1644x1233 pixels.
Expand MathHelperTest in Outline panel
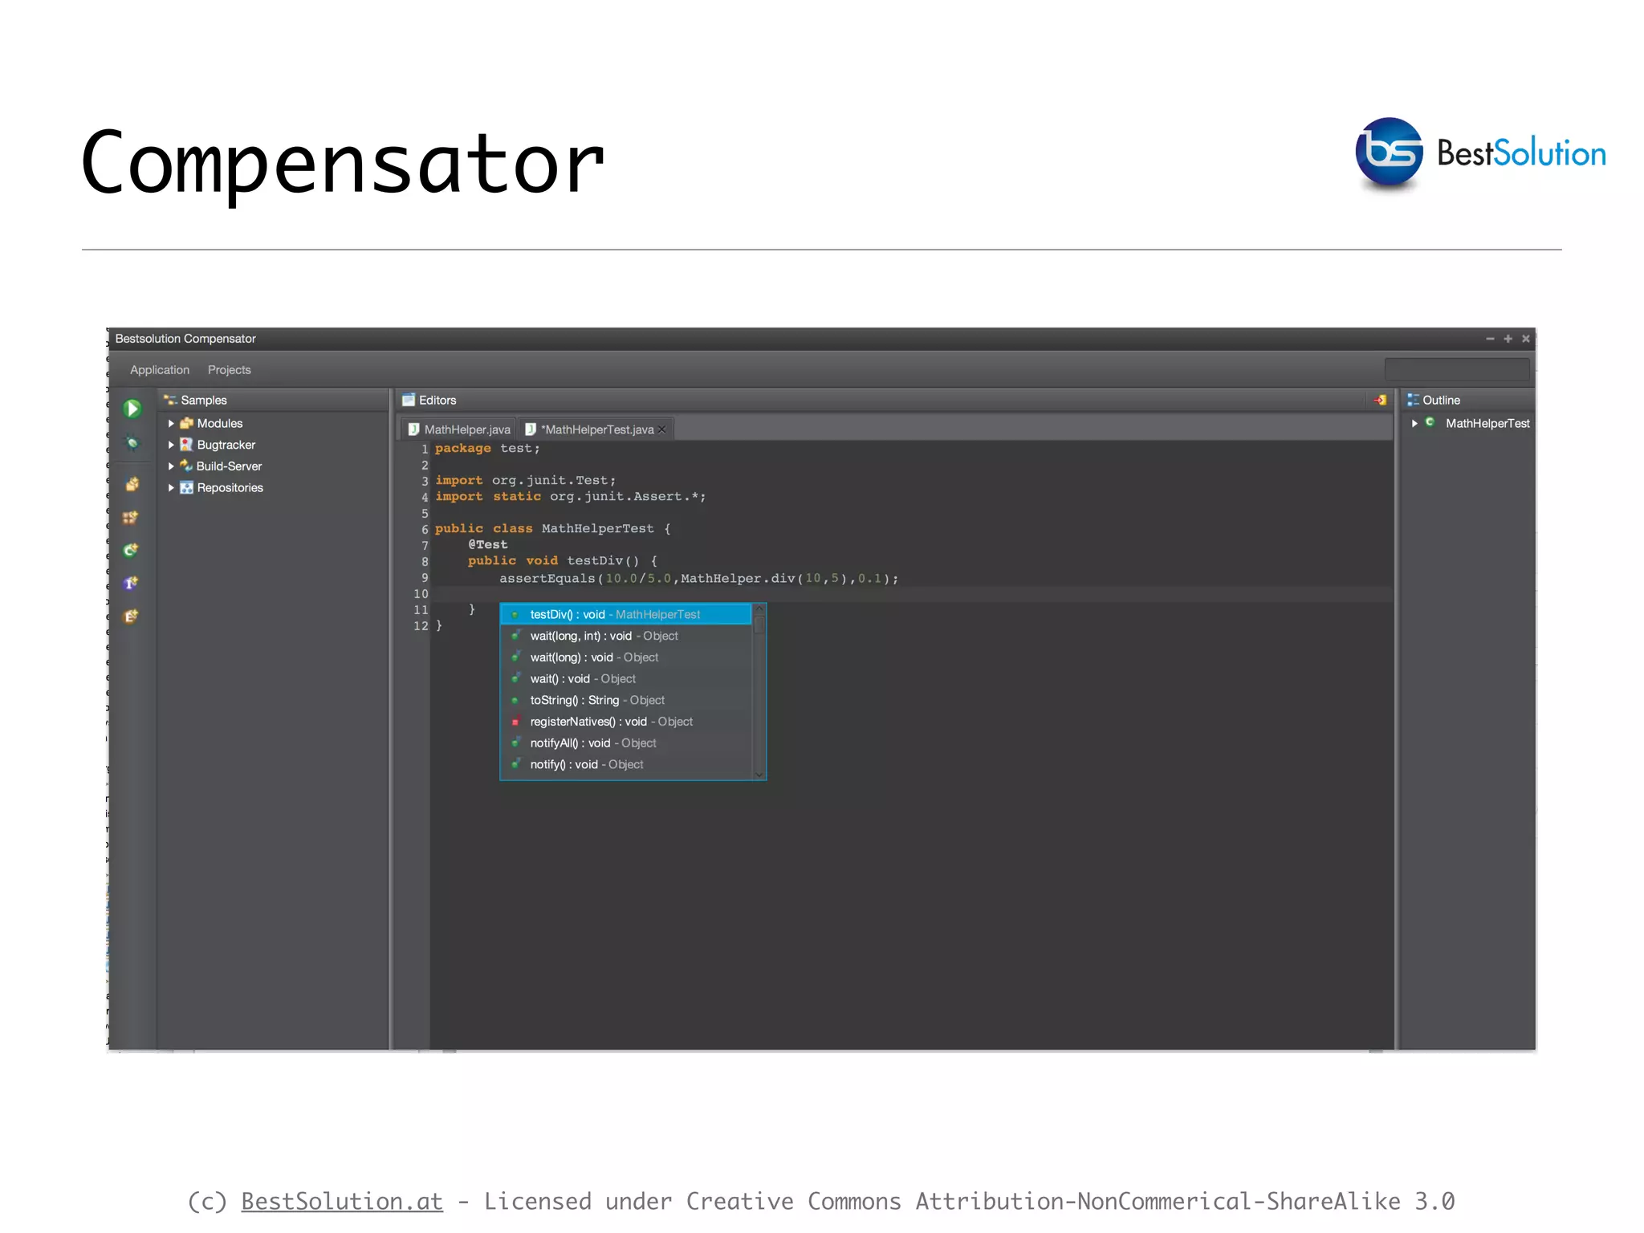tap(1414, 423)
